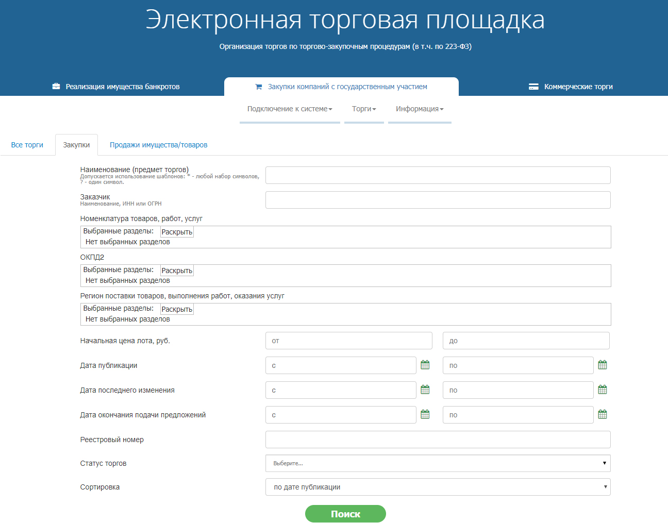Image resolution: width=668 pixels, height=523 pixels.
Task: Click the Электронная торговая площадка title
Action: [345, 20]
